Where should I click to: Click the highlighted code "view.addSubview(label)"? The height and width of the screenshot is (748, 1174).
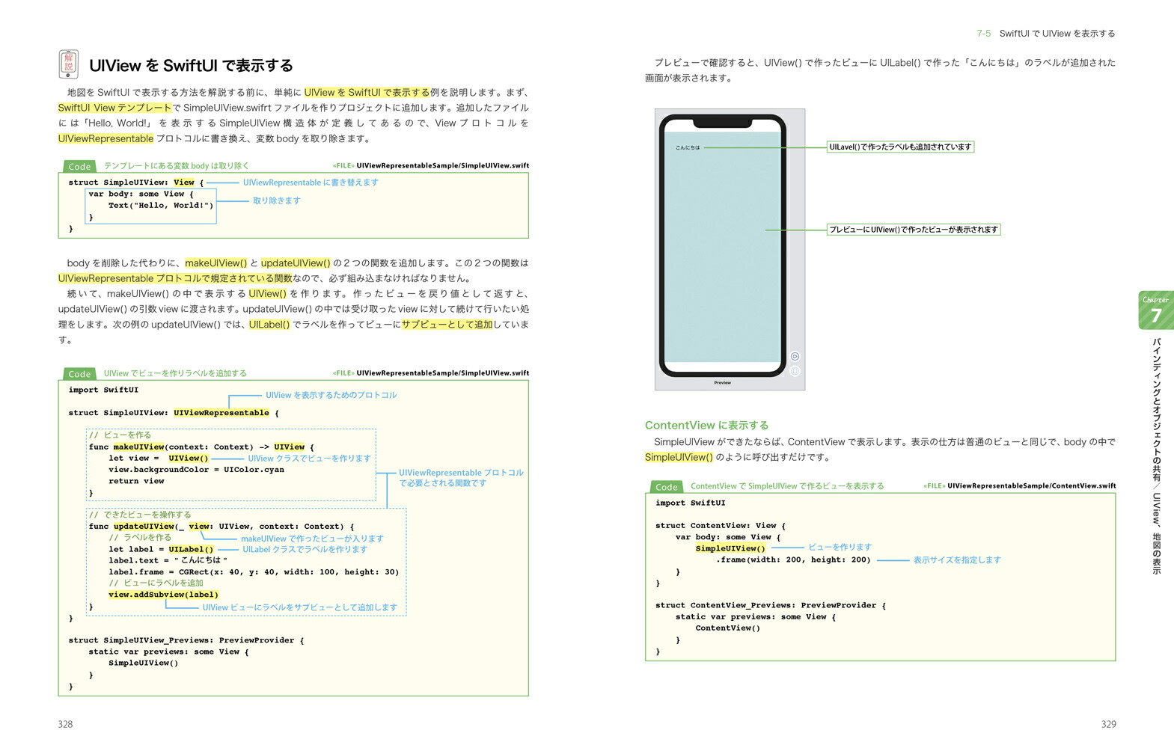click(x=163, y=595)
